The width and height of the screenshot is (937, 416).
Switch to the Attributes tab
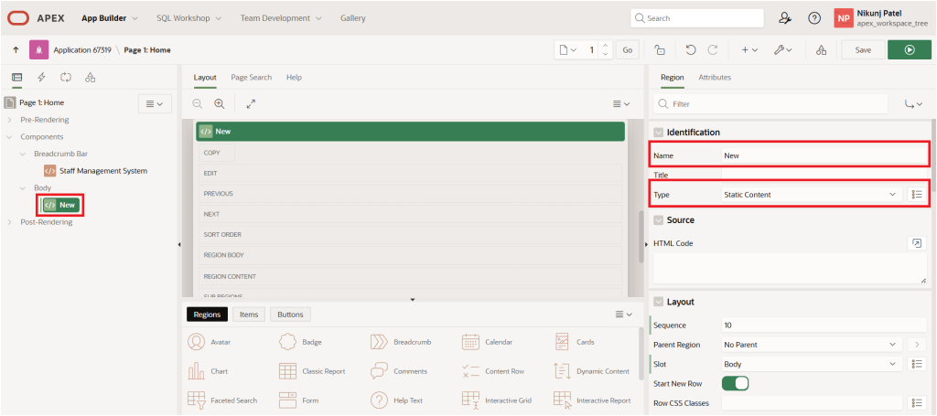pos(714,78)
